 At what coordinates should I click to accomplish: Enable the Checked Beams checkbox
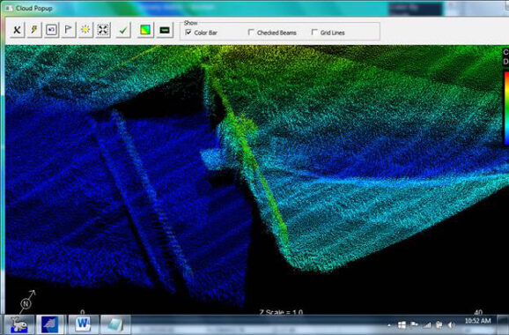tap(251, 32)
